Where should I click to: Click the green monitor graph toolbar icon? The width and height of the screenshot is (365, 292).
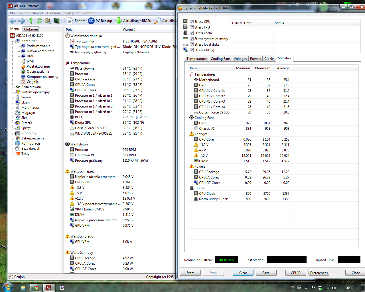[57, 21]
